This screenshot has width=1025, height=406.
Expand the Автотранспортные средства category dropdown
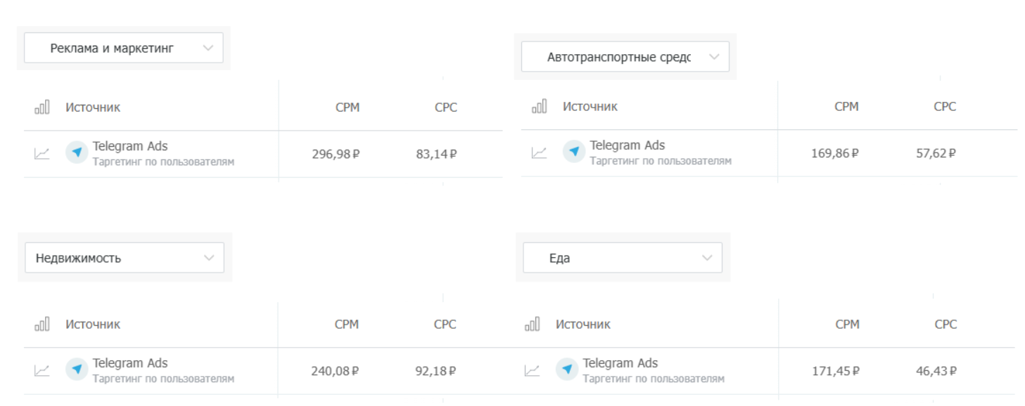[625, 57]
